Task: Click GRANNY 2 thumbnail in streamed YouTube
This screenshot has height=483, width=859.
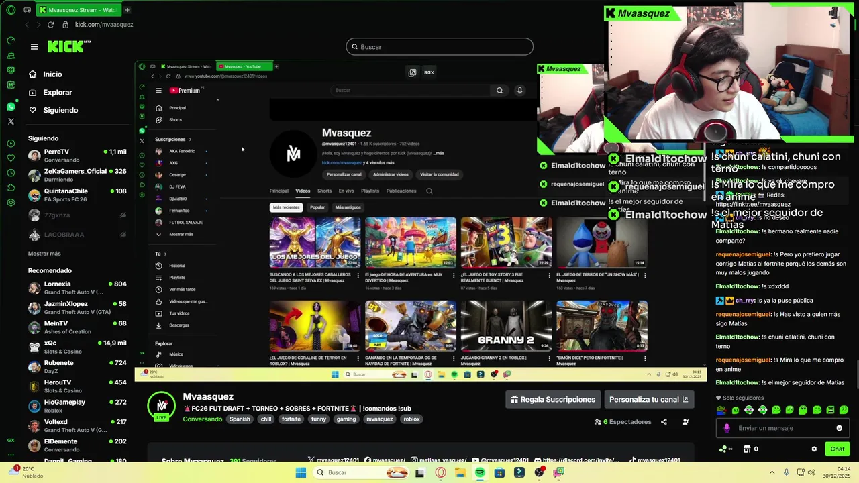Action: tap(506, 325)
